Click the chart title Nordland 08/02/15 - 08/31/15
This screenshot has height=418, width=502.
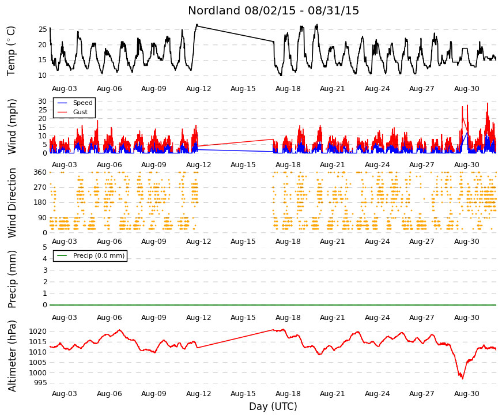click(273, 10)
